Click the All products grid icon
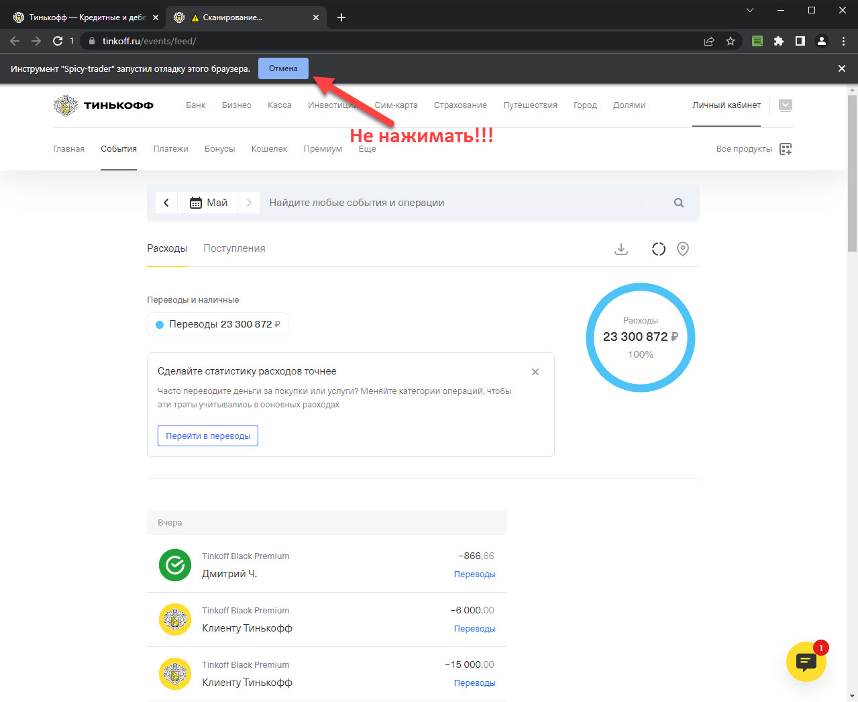 pyautogui.click(x=786, y=149)
